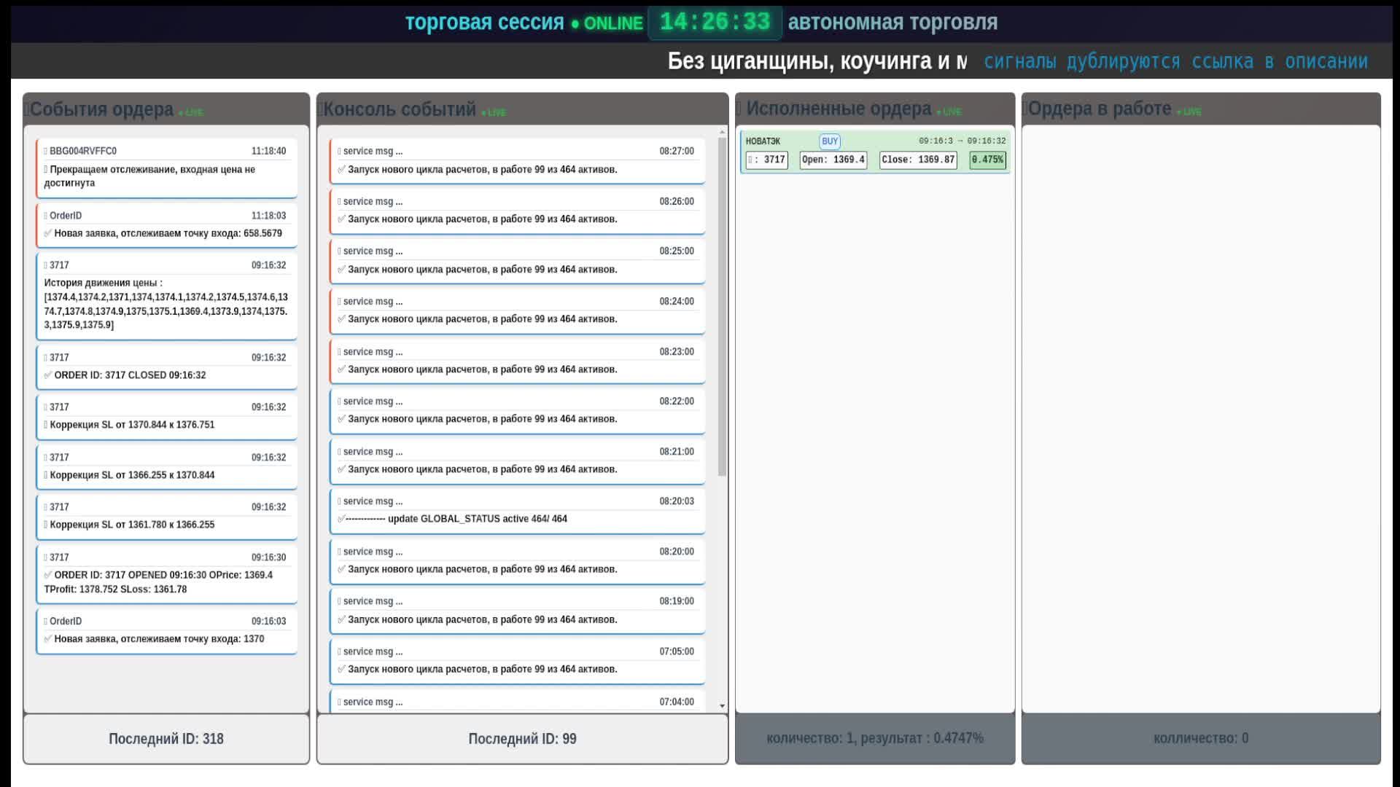
Task: Click the checkmark icon in ORDER ID 3717 CLOSED event
Action: (47, 375)
